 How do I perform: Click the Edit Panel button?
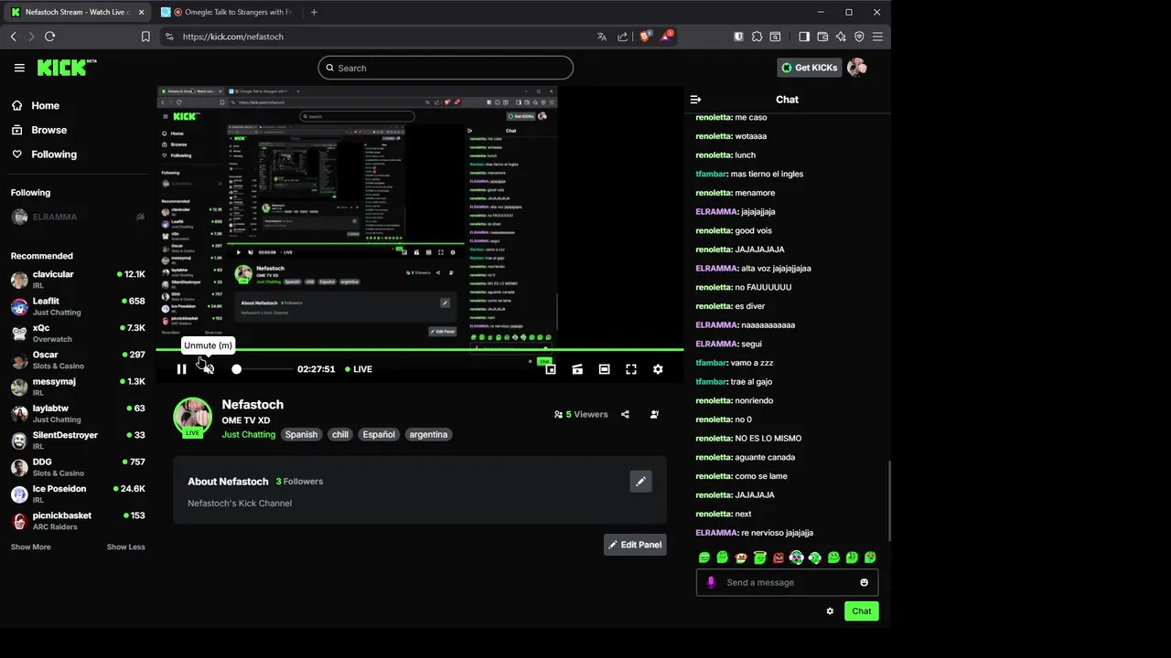[635, 545]
